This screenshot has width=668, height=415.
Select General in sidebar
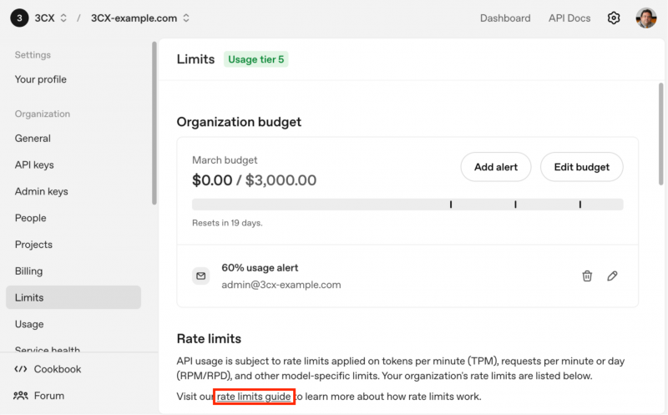click(33, 138)
